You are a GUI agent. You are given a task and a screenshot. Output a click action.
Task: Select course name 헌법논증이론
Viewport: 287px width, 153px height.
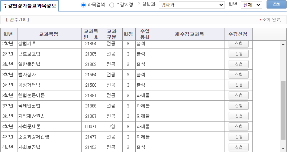point(32,95)
